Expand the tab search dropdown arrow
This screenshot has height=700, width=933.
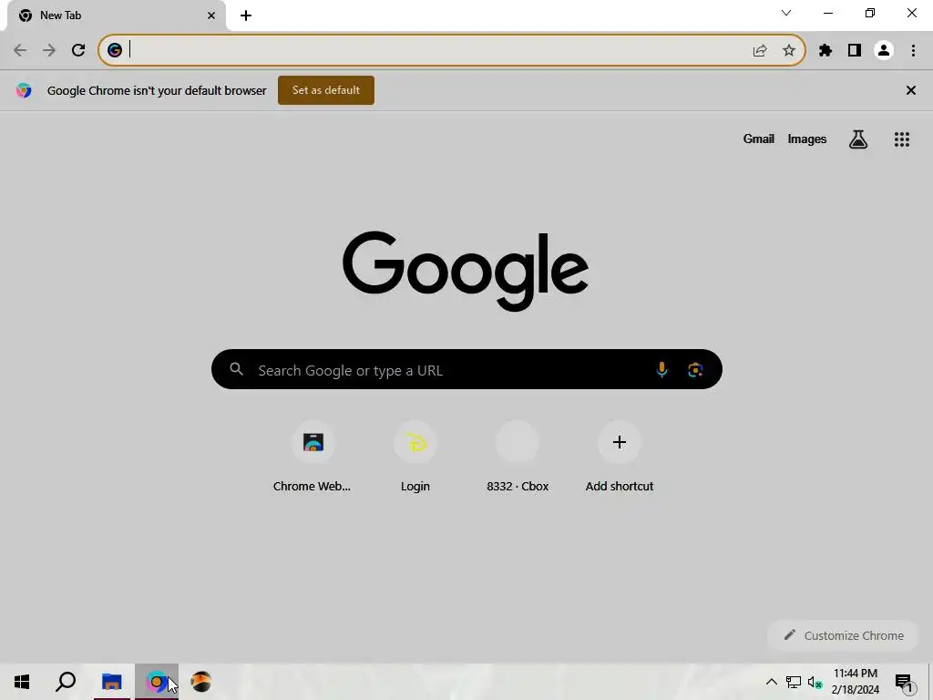786,13
